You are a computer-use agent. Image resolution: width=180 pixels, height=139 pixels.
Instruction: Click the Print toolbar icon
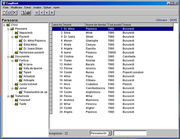coord(28,13)
